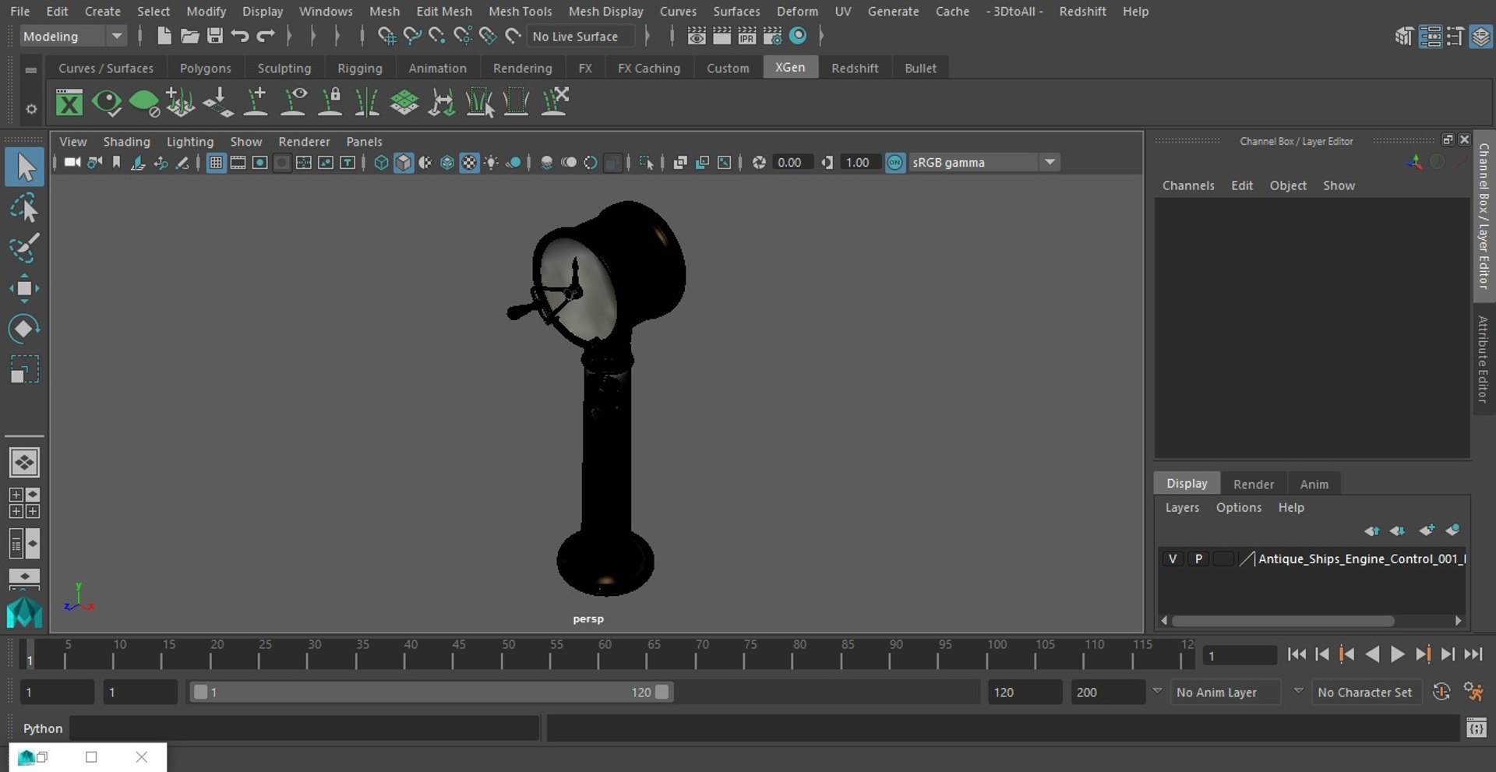Select the arrow Select tool
Viewport: 1496px width, 772px height.
[24, 167]
